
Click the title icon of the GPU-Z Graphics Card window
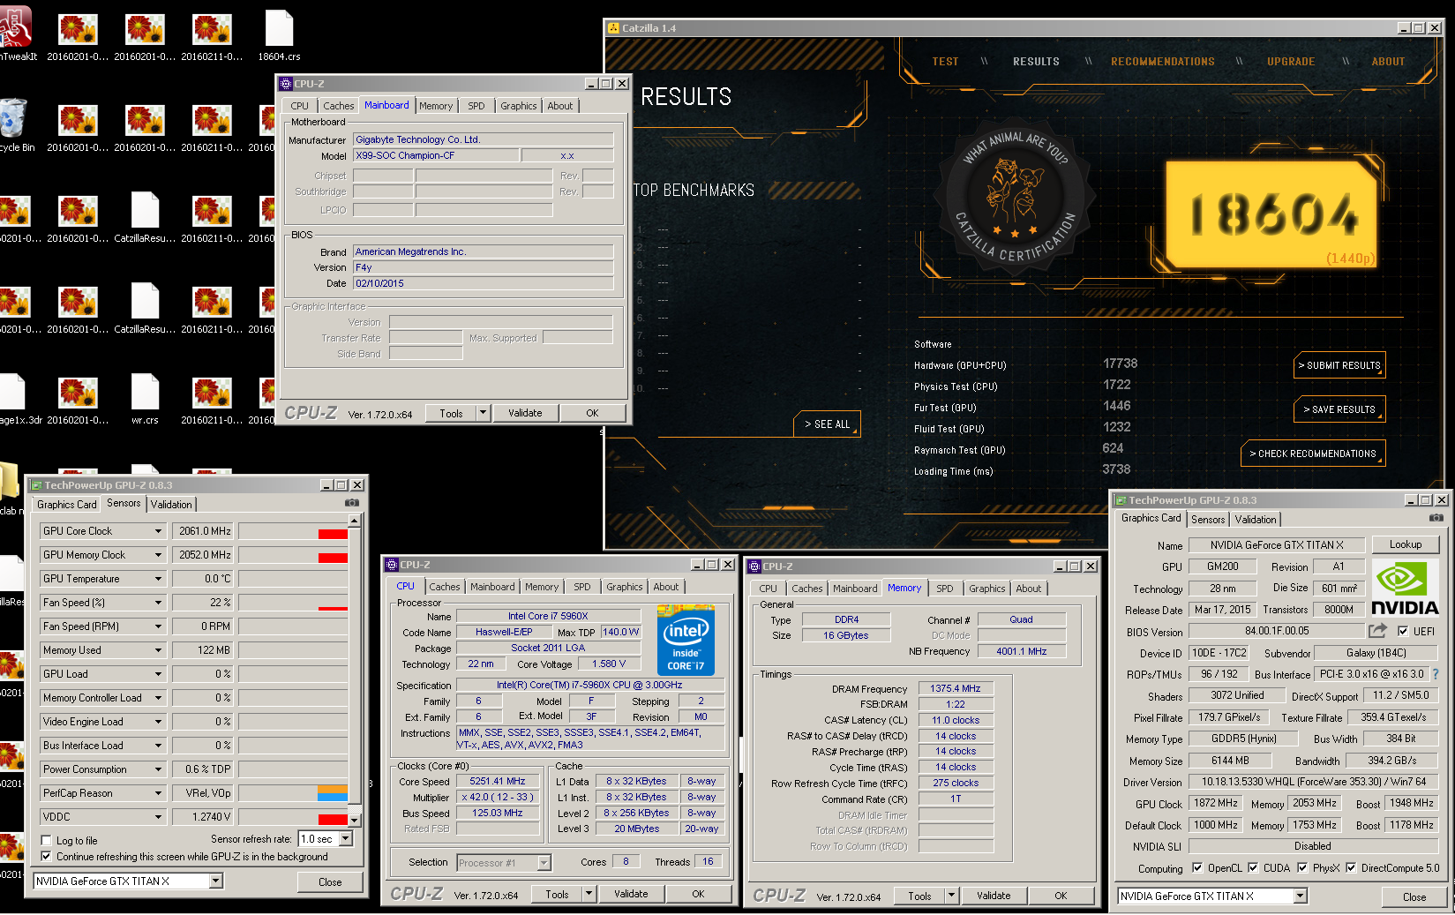pyautogui.click(x=1121, y=500)
